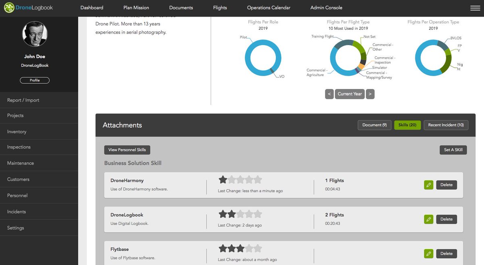Set the DroneLogbook skill to four stars
This screenshot has height=265, width=484.
(x=249, y=214)
